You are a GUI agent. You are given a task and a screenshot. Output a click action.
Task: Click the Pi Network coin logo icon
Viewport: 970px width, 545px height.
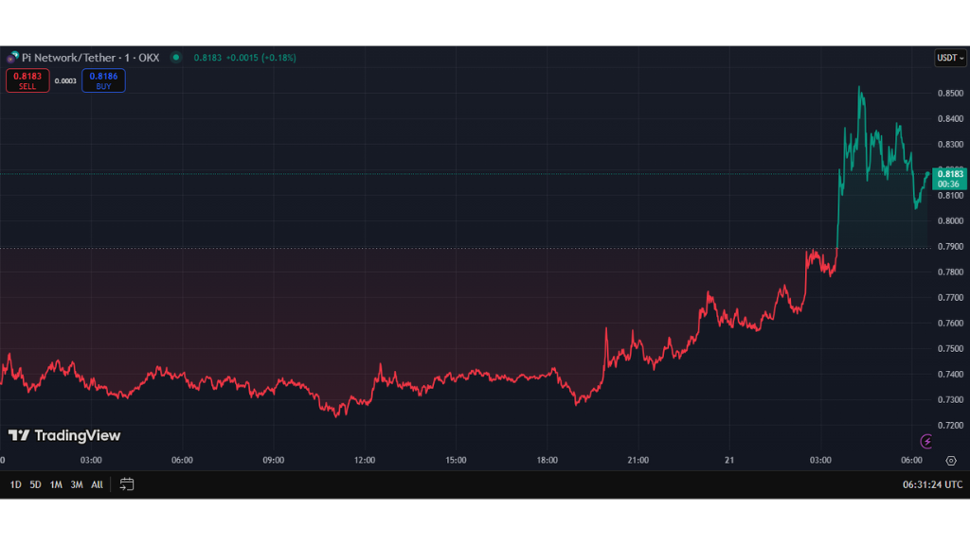tap(13, 58)
